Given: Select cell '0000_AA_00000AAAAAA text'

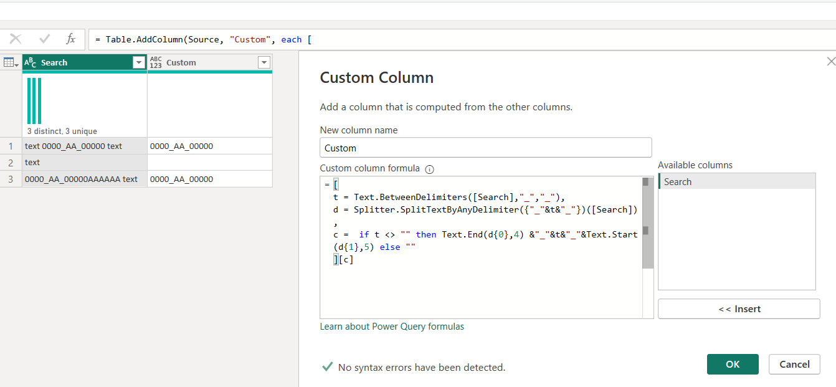Looking at the screenshot, I should pyautogui.click(x=85, y=179).
